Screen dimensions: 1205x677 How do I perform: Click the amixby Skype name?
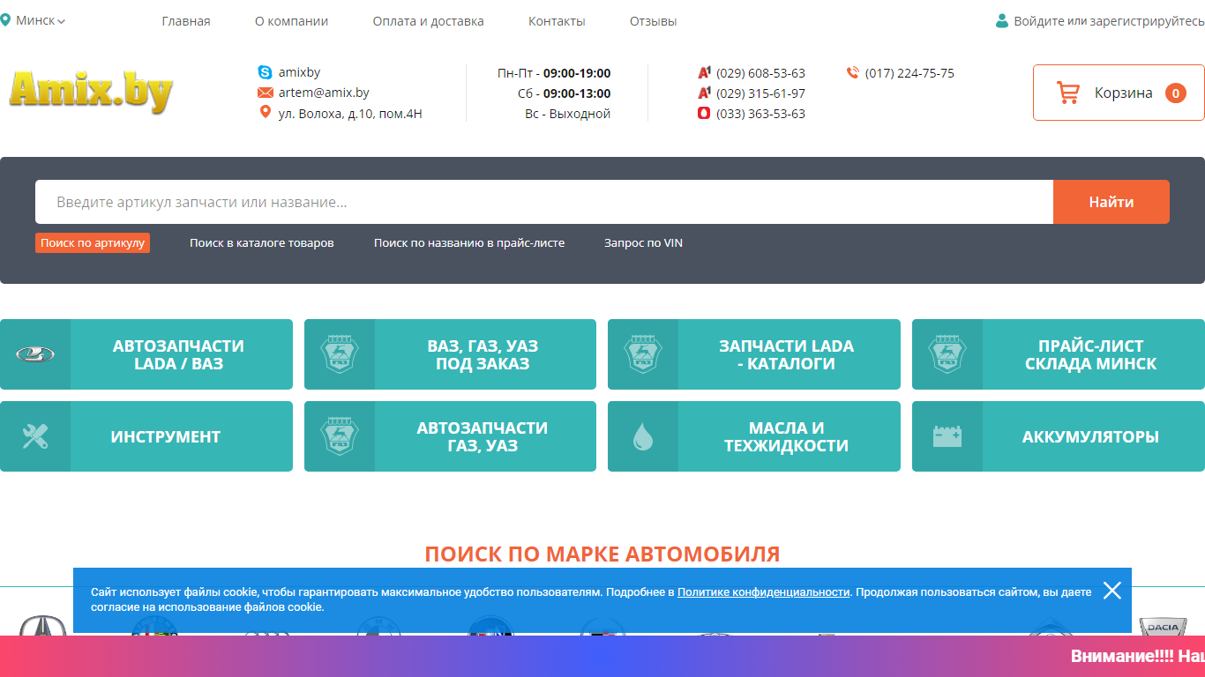coord(299,72)
